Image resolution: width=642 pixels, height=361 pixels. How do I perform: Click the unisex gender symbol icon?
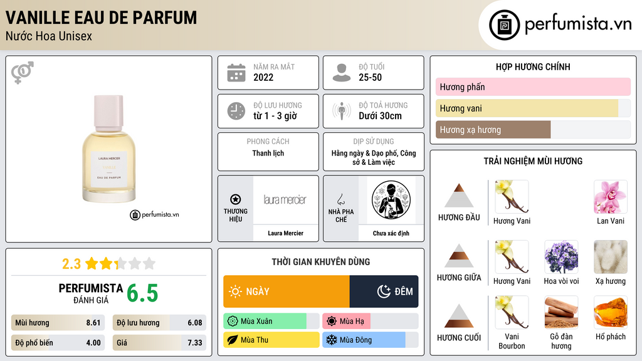coord(23,73)
